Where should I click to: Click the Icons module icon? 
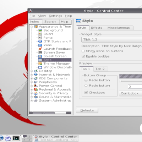point(40,45)
